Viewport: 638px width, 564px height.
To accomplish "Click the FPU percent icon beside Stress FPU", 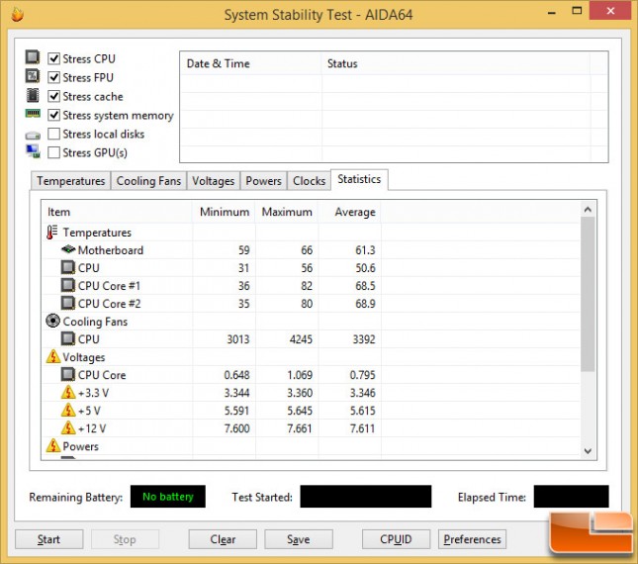I will tap(33, 76).
